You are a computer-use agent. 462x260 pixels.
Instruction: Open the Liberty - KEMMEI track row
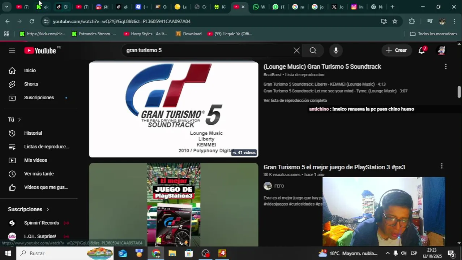pos(325,84)
